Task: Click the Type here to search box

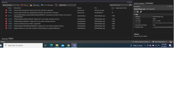Action: click(23, 45)
